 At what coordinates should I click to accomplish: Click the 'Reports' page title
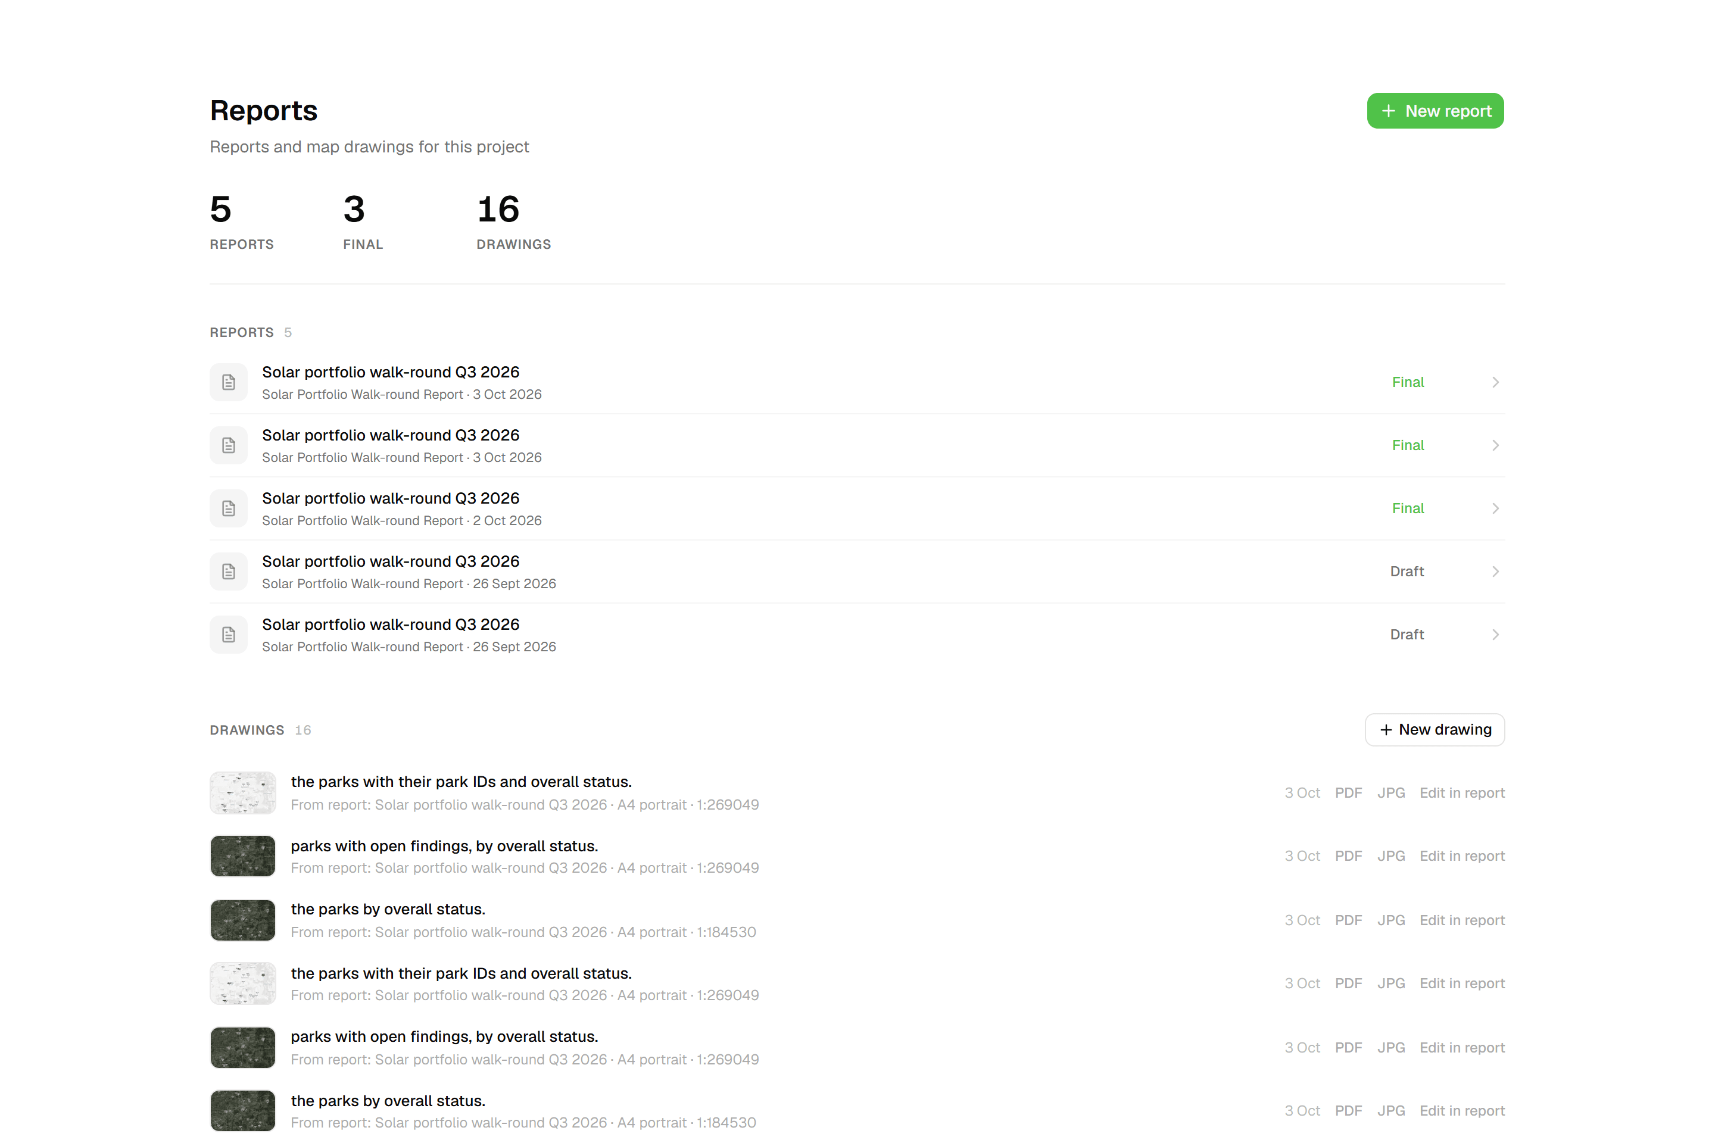pyautogui.click(x=264, y=111)
